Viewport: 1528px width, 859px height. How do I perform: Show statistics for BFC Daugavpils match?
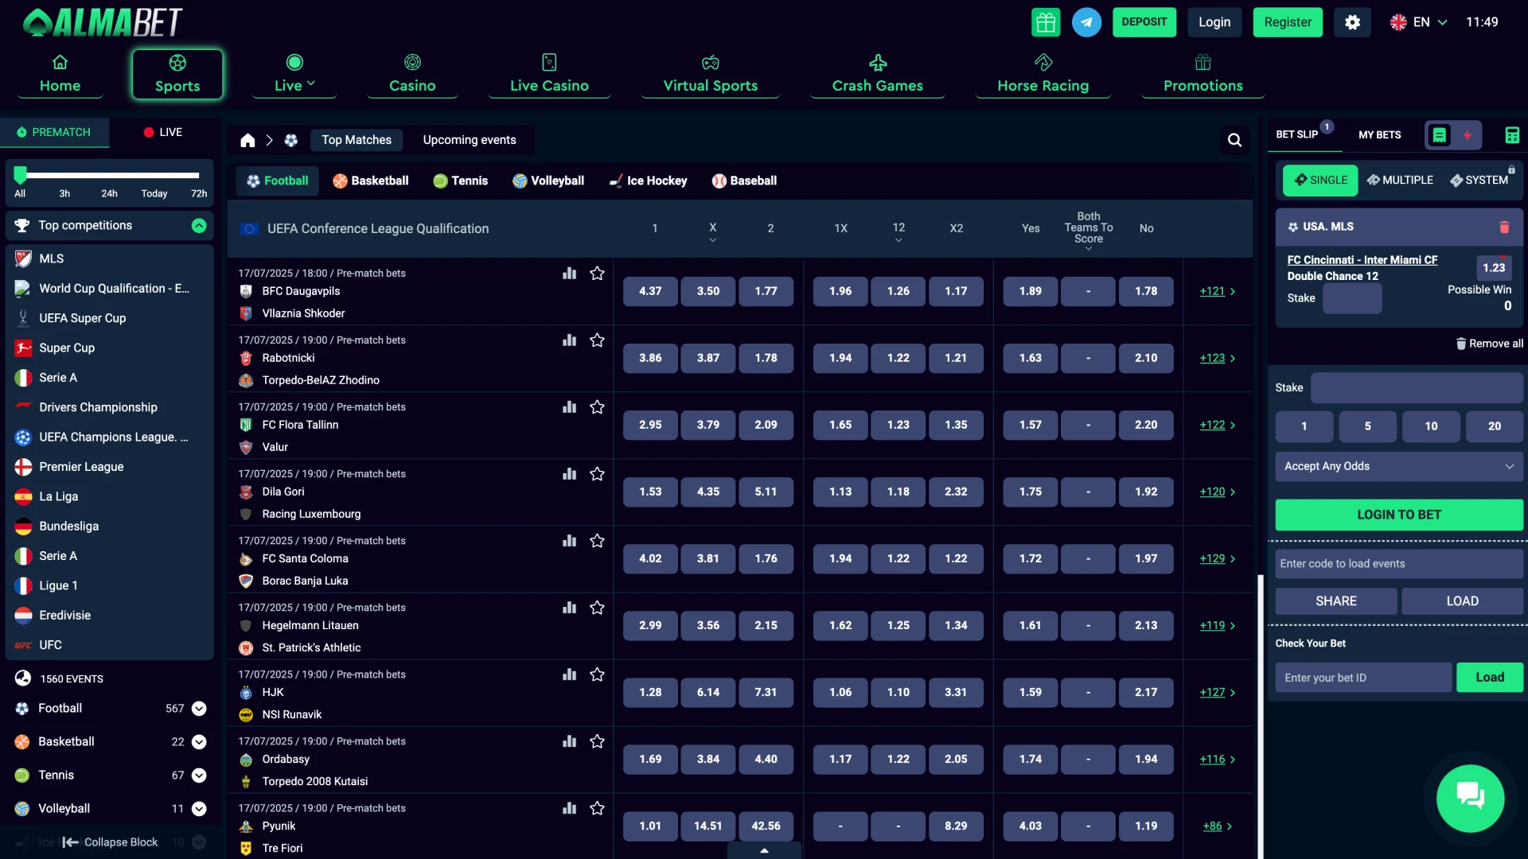click(569, 274)
